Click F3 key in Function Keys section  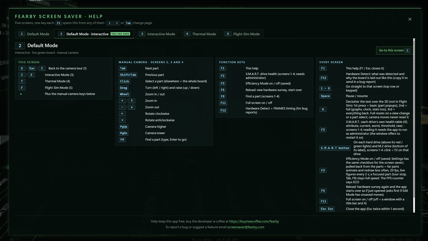tap(222, 83)
